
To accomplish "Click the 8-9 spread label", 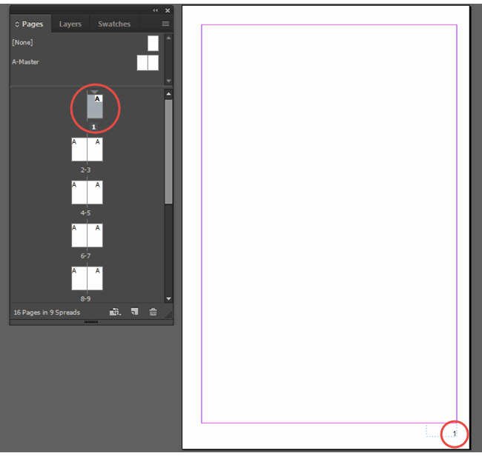I will pyautogui.click(x=86, y=299).
